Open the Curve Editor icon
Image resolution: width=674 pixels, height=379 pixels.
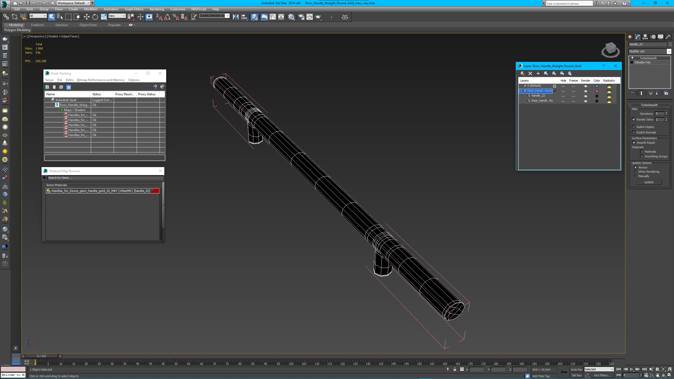pyautogui.click(x=273, y=17)
